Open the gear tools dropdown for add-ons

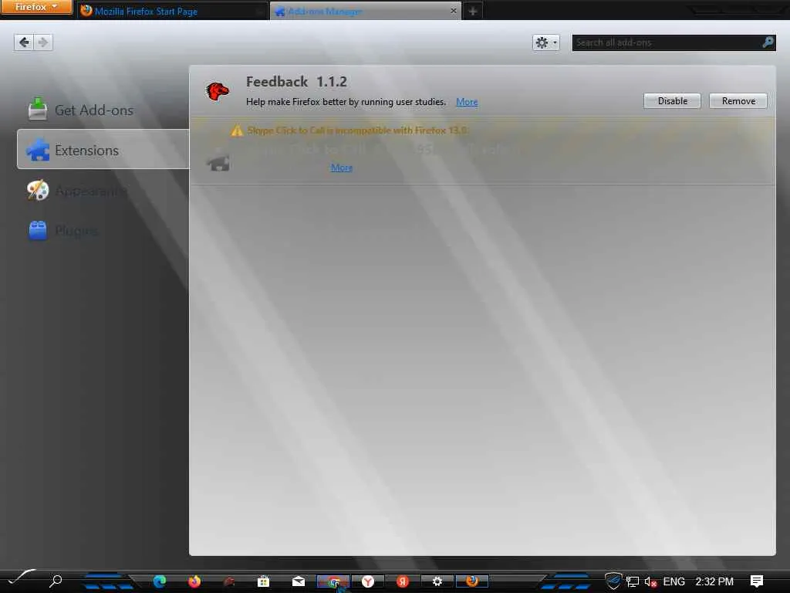(x=545, y=43)
